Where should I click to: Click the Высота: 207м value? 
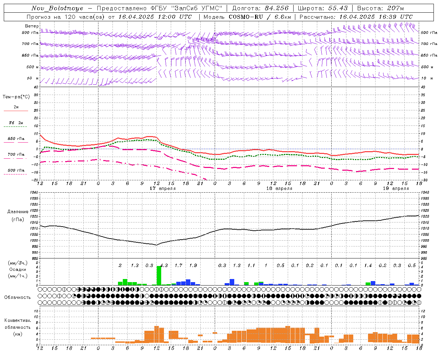[x=380, y=8]
